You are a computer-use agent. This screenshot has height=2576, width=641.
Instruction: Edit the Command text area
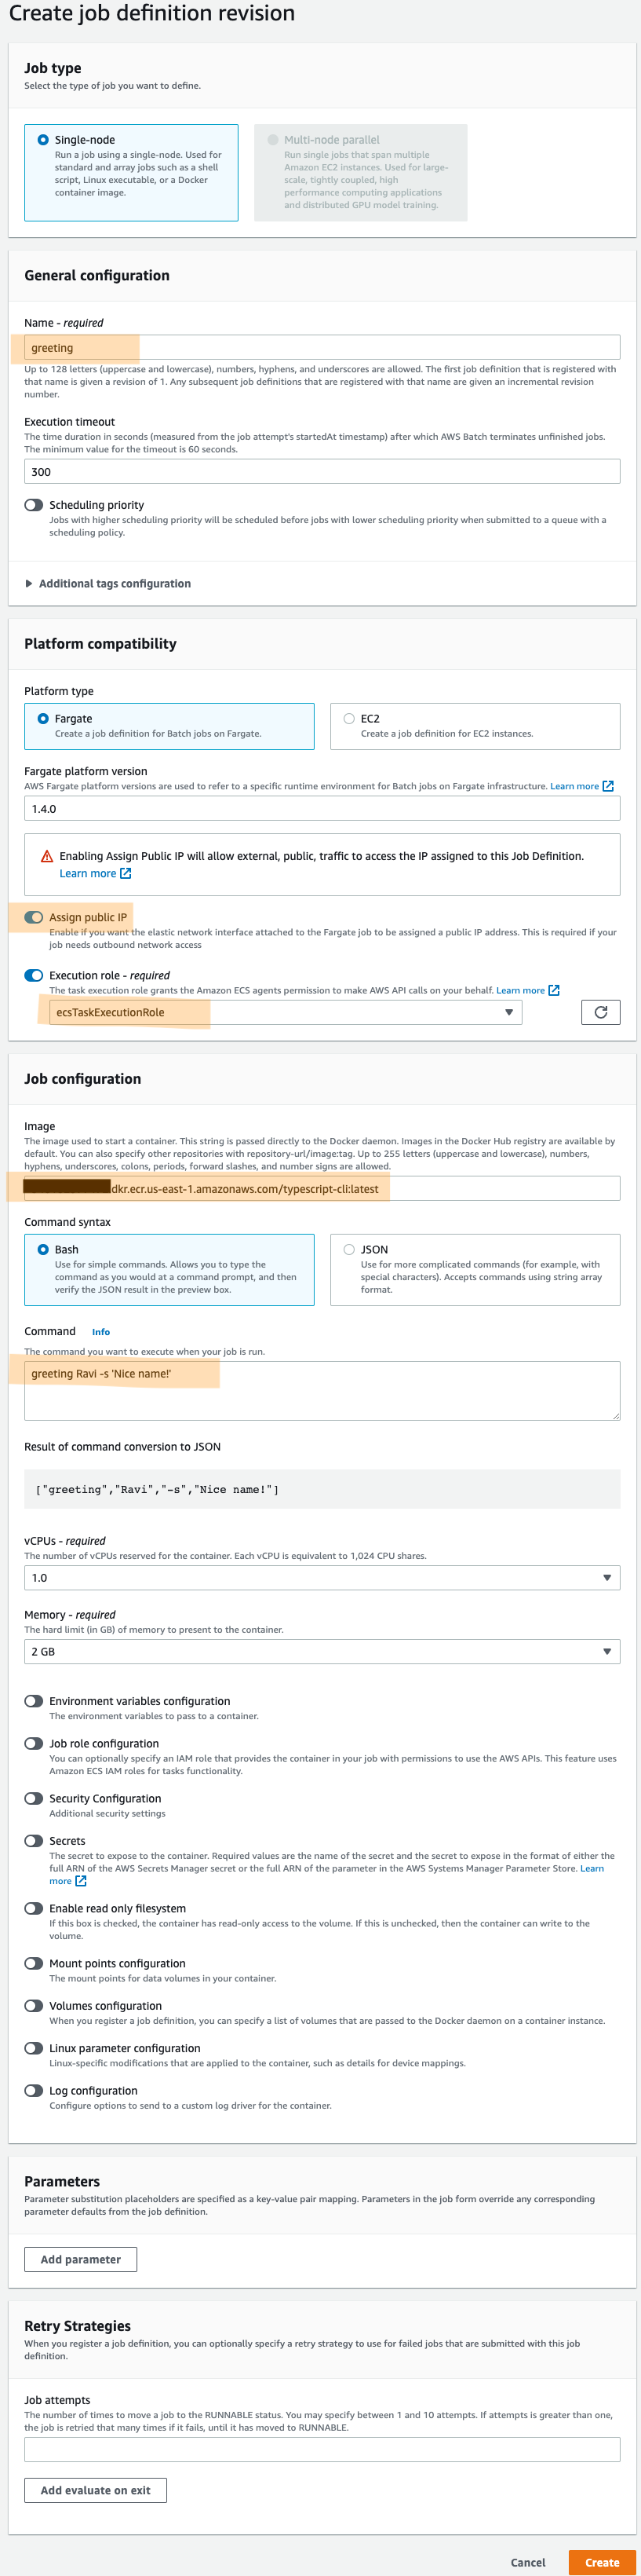point(322,1391)
